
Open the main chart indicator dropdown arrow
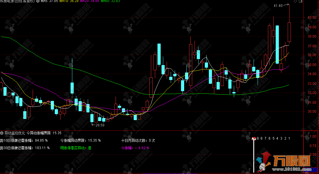point(38,1)
